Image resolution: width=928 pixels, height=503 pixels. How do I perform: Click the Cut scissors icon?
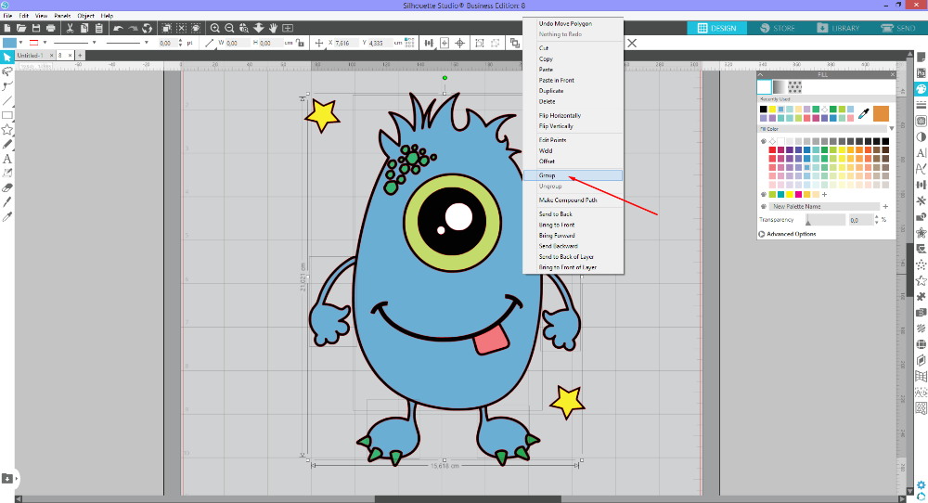pyautogui.click(x=70, y=28)
